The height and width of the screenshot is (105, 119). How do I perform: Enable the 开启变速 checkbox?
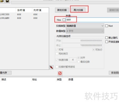tap(107, 42)
